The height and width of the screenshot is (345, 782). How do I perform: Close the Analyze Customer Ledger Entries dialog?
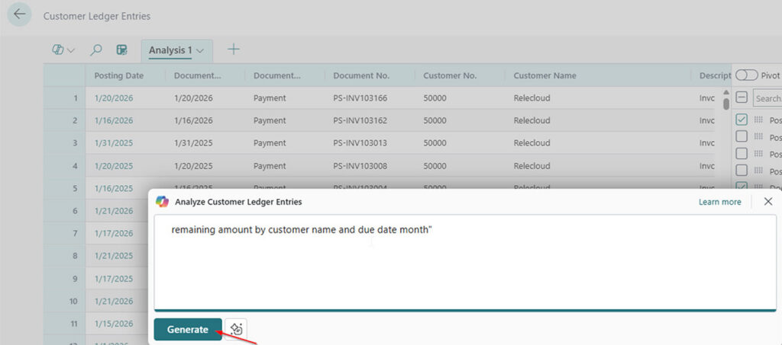pyautogui.click(x=768, y=201)
